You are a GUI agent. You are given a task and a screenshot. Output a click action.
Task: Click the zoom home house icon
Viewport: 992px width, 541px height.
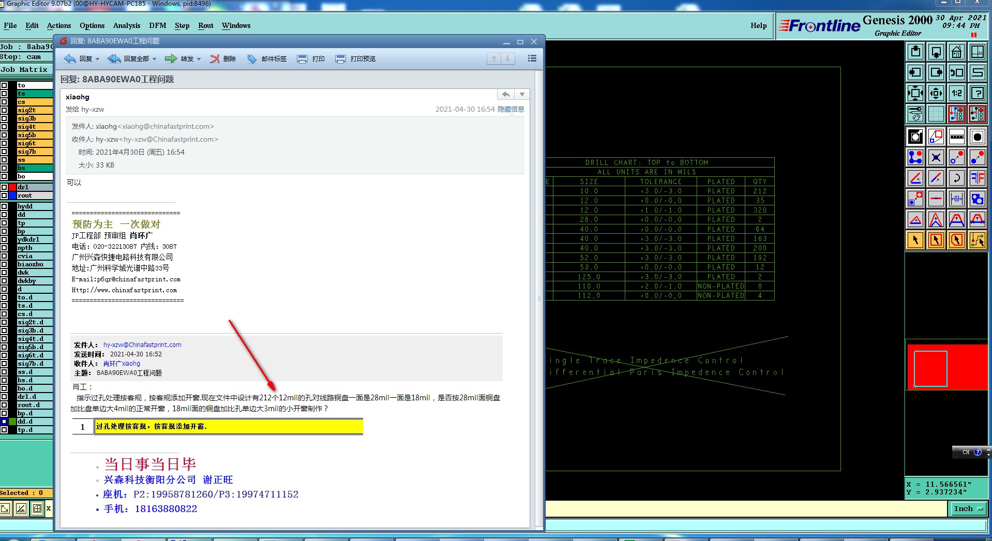tap(957, 52)
